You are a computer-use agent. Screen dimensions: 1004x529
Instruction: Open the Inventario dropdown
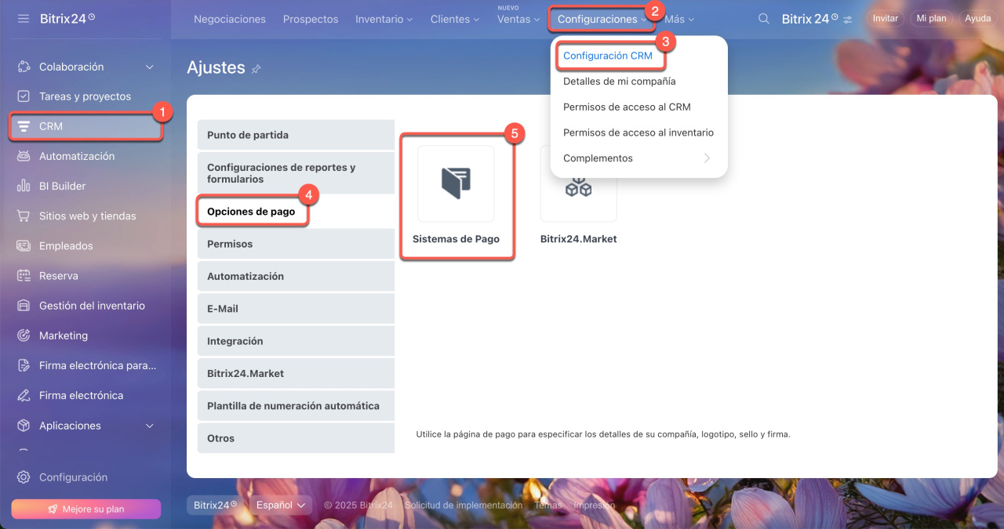coord(384,19)
